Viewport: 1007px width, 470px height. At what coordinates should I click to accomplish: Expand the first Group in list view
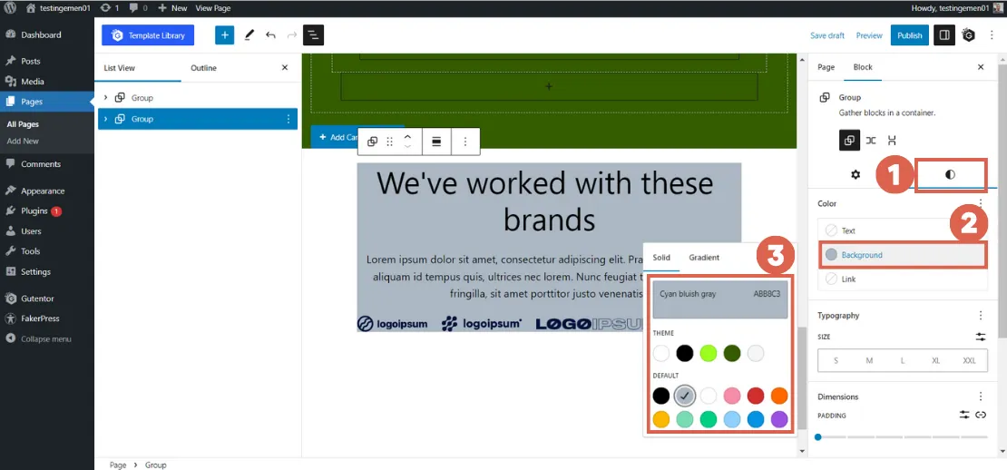coord(105,98)
